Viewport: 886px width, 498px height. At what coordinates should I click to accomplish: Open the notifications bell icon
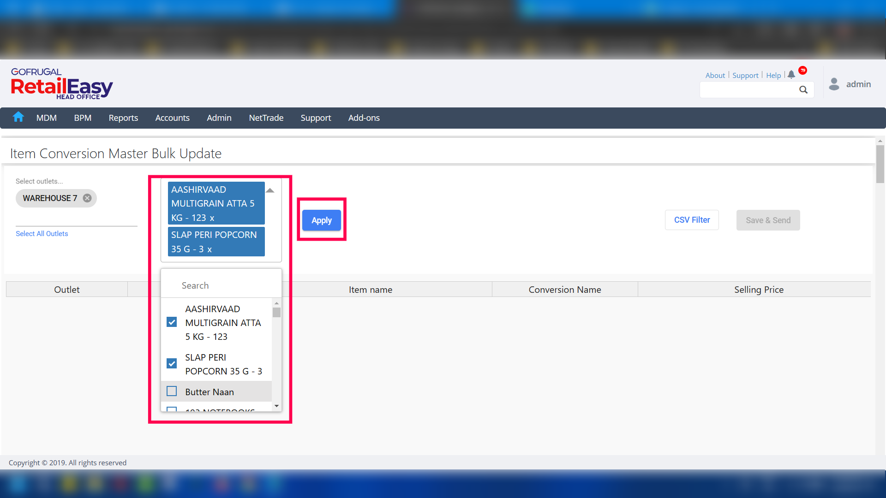[x=791, y=75]
